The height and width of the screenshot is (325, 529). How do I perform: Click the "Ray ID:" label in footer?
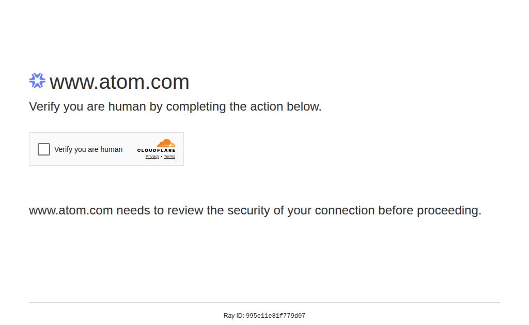[234, 316]
